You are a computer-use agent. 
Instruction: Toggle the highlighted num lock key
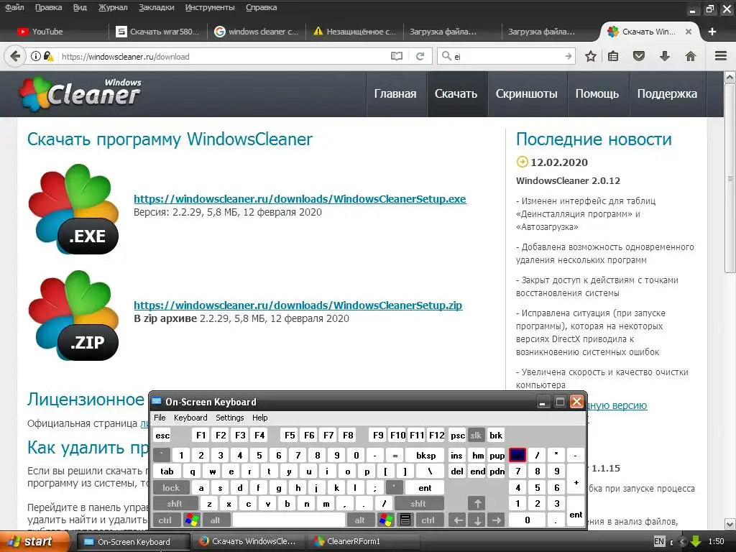[517, 455]
